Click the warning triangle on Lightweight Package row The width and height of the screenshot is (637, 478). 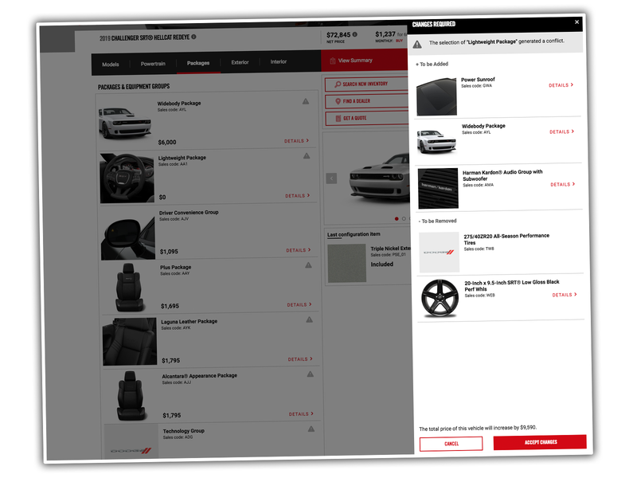307,155
